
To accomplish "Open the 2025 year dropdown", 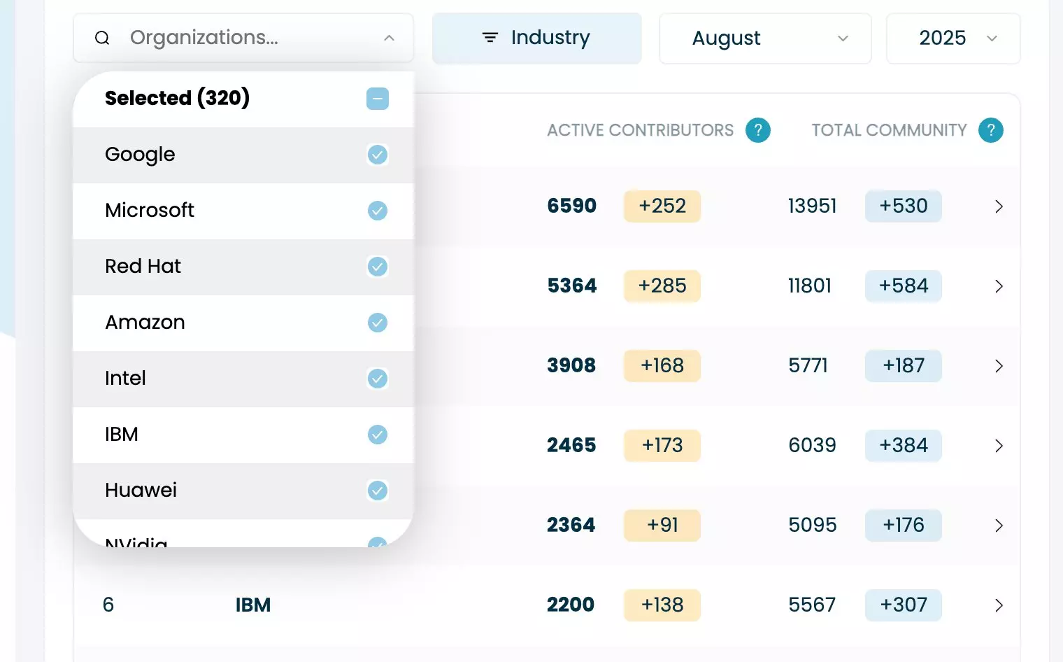I will (953, 38).
